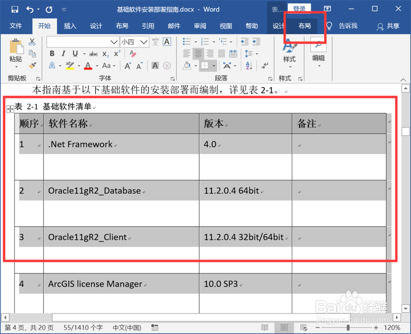Increase paragraph indent
This screenshot has height=334, width=411.
click(256, 42)
